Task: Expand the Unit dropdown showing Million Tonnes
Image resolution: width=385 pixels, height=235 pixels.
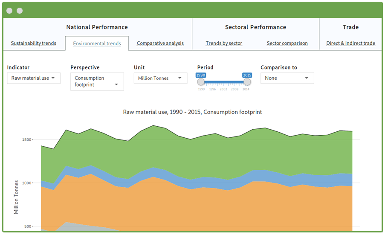Action: pyautogui.click(x=160, y=78)
